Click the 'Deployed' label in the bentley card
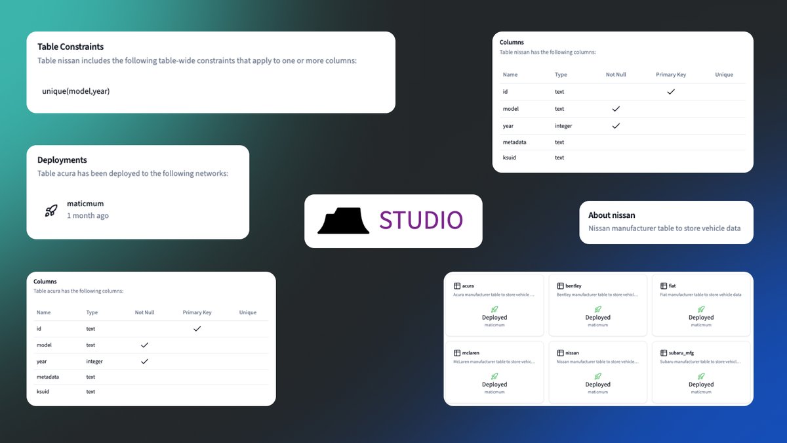 (x=598, y=318)
